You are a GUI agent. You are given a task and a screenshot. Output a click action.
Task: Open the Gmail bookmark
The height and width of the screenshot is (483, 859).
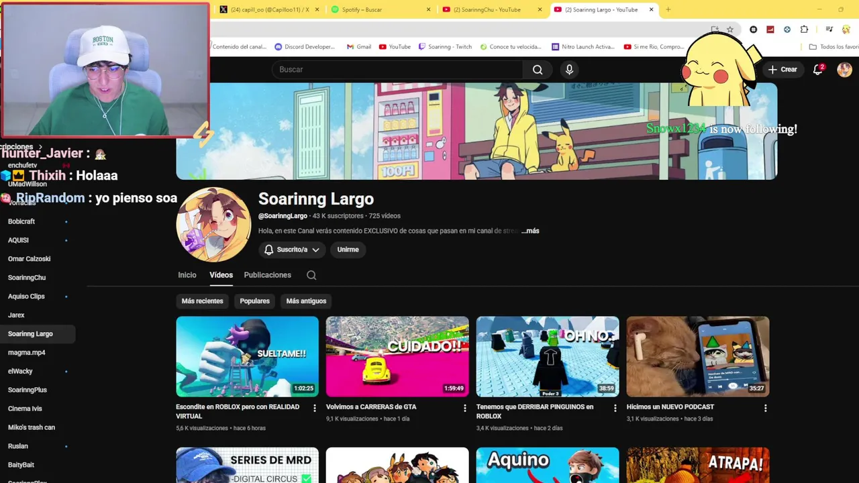tap(359, 47)
